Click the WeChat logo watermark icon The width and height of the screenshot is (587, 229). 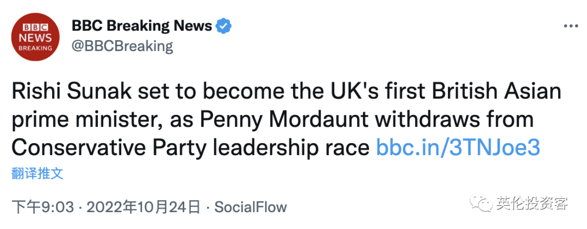click(481, 203)
